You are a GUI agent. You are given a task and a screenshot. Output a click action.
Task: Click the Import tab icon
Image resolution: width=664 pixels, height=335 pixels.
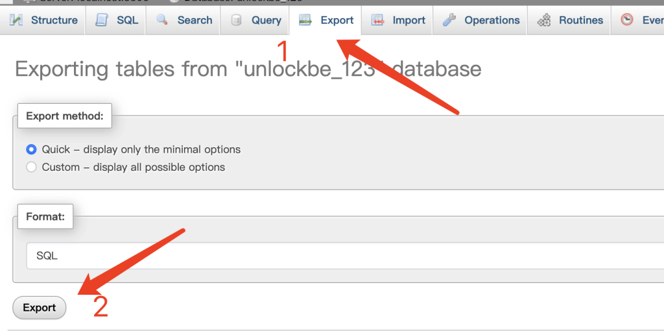(x=378, y=20)
